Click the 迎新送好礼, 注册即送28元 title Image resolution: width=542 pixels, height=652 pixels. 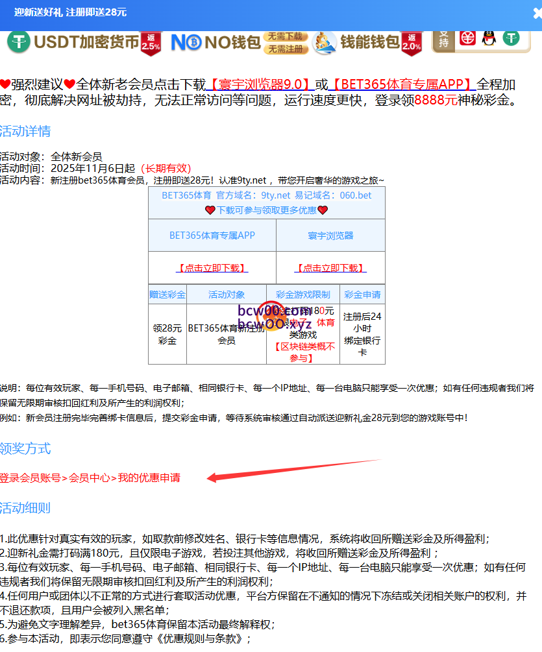tap(70, 12)
